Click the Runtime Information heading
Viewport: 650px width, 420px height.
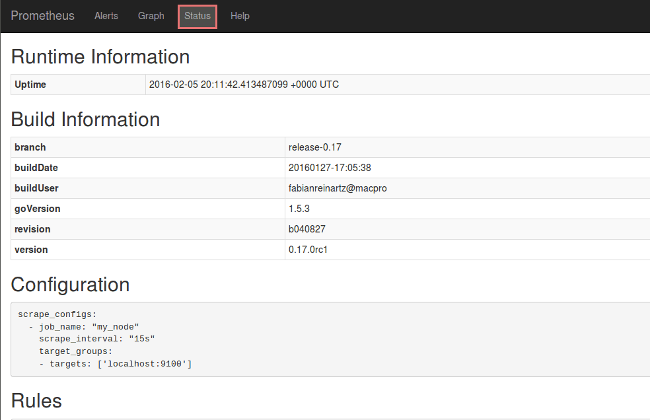point(100,57)
